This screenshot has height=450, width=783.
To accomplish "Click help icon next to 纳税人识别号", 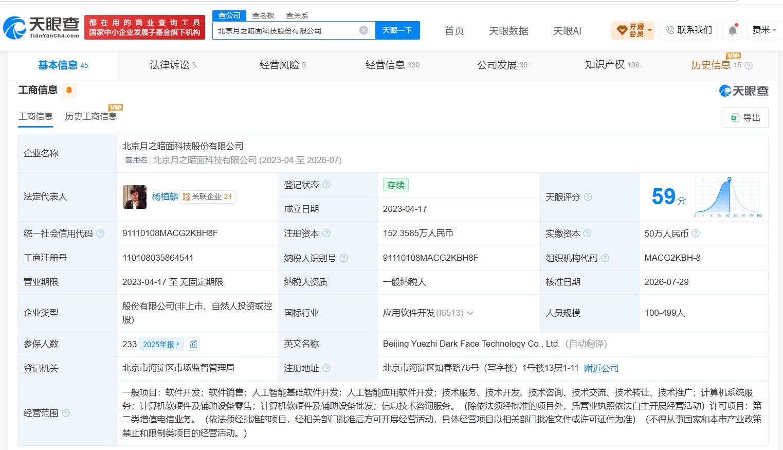I will tap(343, 258).
